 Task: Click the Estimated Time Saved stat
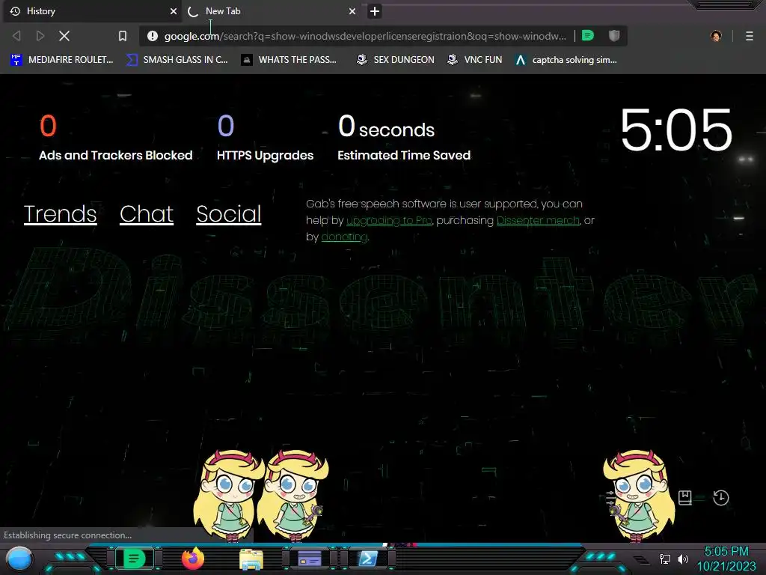[404, 138]
